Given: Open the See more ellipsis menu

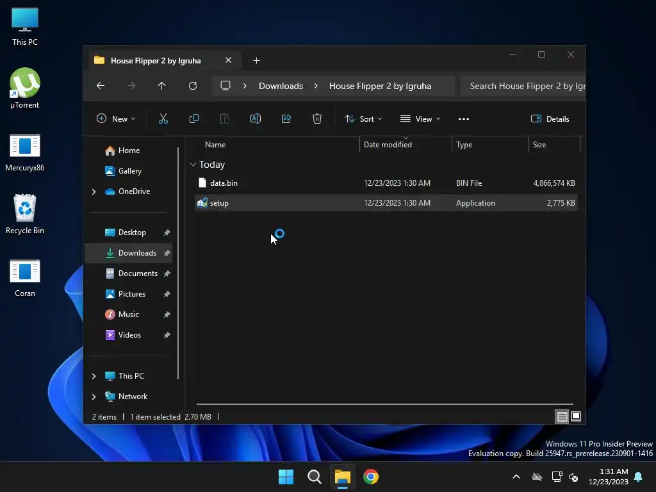Looking at the screenshot, I should [464, 119].
